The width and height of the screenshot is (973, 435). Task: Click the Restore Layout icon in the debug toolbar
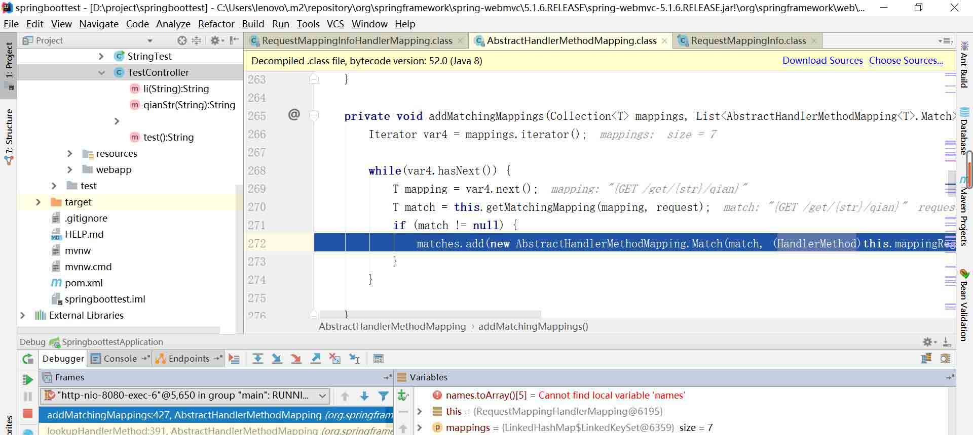pyautogui.click(x=926, y=359)
